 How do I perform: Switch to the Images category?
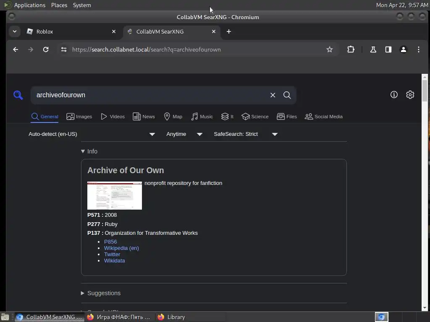(x=79, y=117)
